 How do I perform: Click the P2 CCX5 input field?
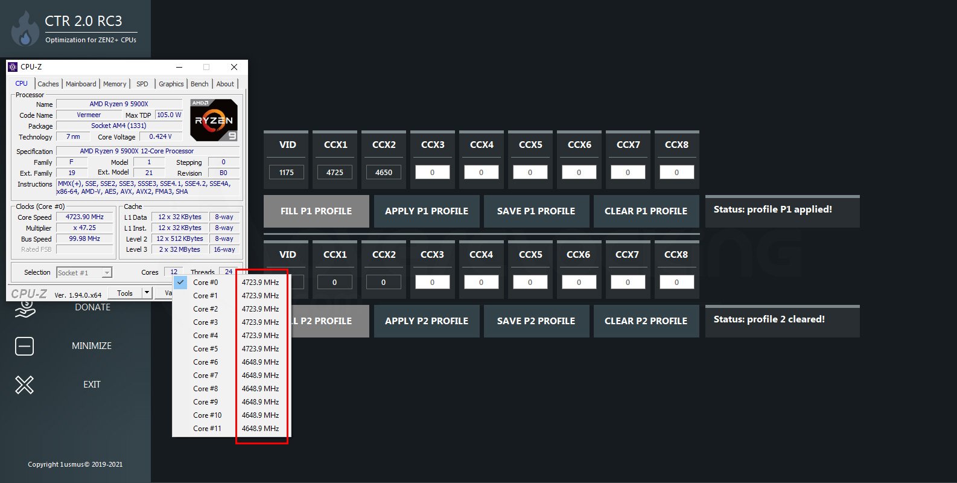530,282
